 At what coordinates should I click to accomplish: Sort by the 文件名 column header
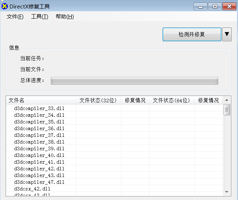pyautogui.click(x=41, y=100)
